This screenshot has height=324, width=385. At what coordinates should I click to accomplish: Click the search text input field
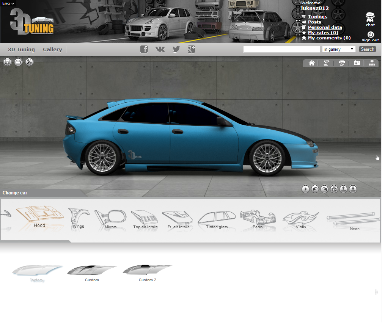click(281, 49)
